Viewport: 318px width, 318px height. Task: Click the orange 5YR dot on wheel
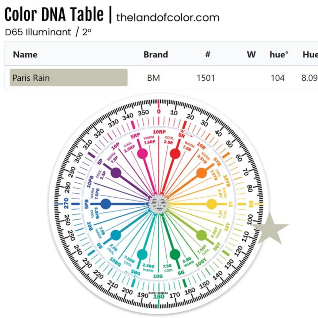pos(201,173)
